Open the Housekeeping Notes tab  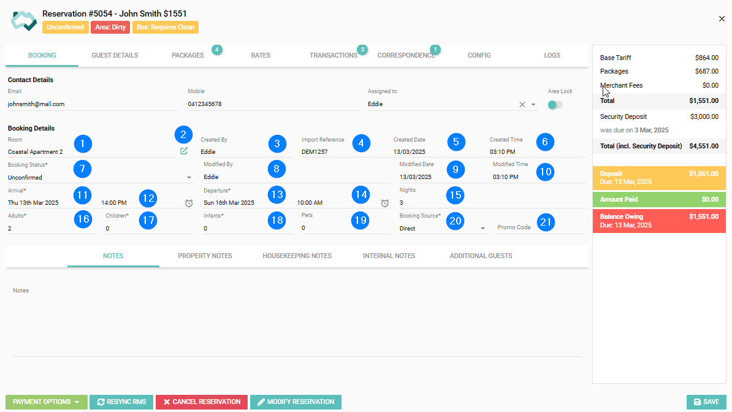297,256
